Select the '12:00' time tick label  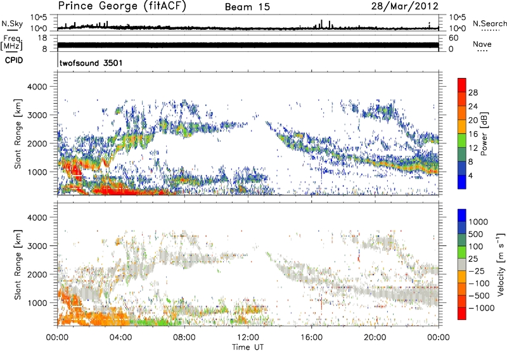click(x=248, y=338)
